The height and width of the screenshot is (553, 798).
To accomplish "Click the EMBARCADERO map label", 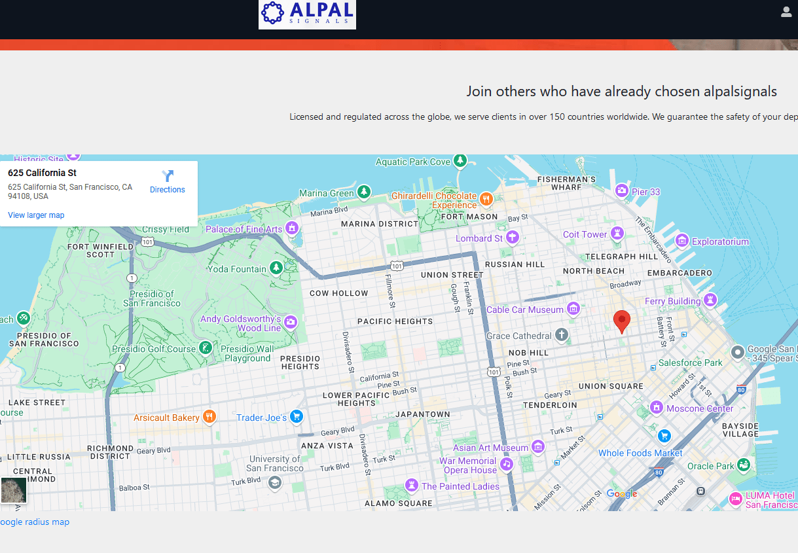I will pyautogui.click(x=680, y=273).
